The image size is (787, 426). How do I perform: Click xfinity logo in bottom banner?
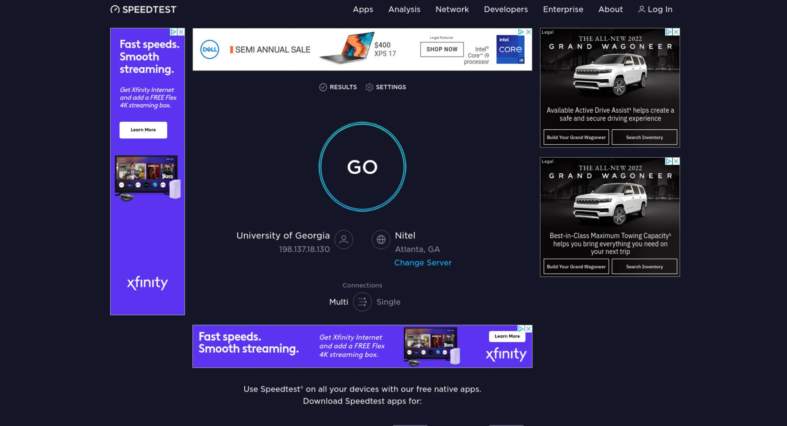pos(506,354)
